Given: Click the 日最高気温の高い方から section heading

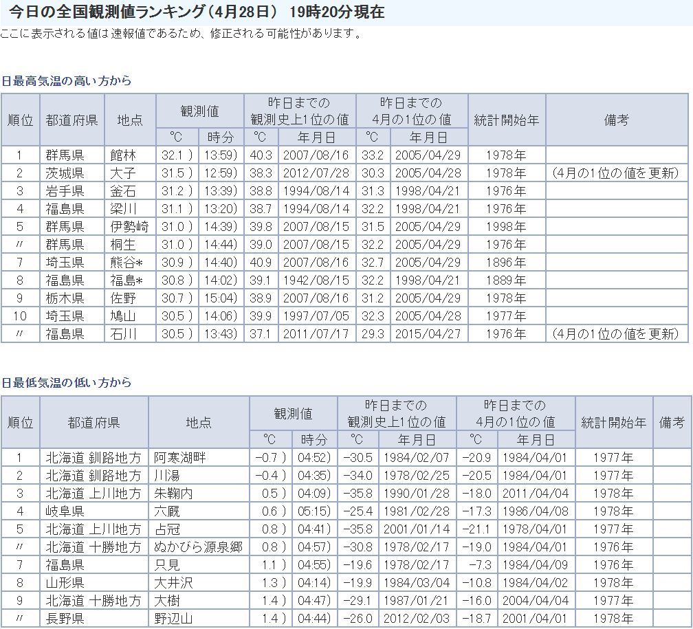Looking at the screenshot, I should tap(66, 81).
